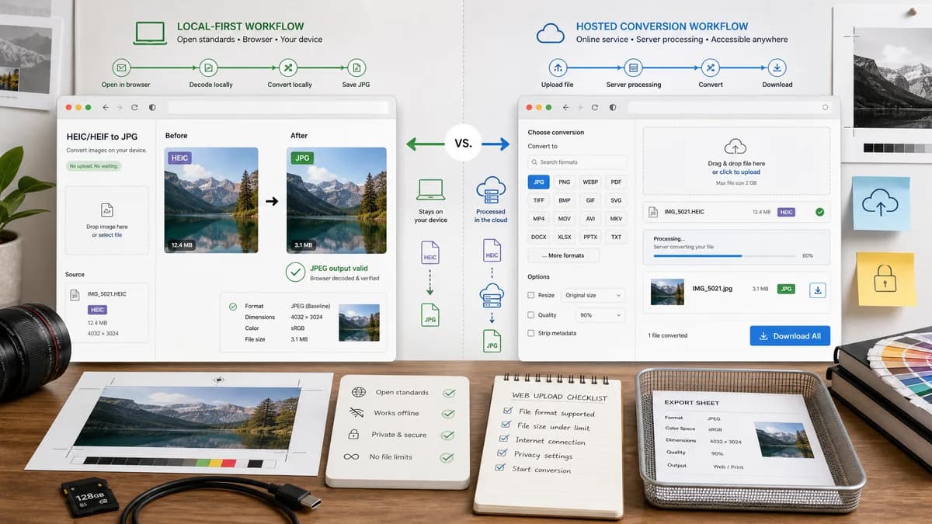This screenshot has width=932, height=524.
Task: Choose the PPTX format button
Action: click(x=590, y=238)
